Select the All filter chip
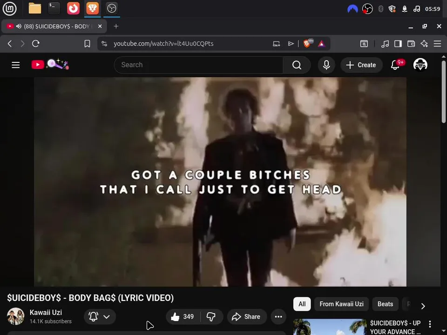Screen dimensions: 447x335 302,304
